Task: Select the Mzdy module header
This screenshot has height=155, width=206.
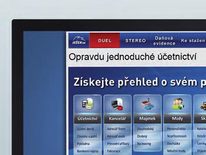Action: click(177, 118)
